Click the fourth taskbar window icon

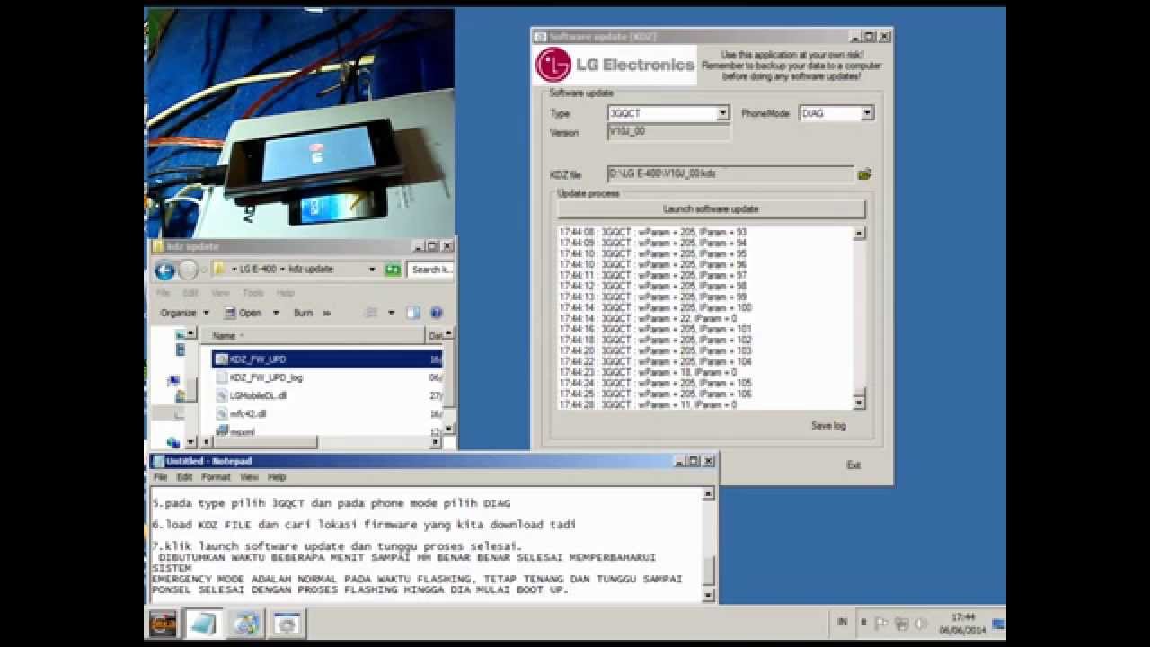[x=287, y=623]
